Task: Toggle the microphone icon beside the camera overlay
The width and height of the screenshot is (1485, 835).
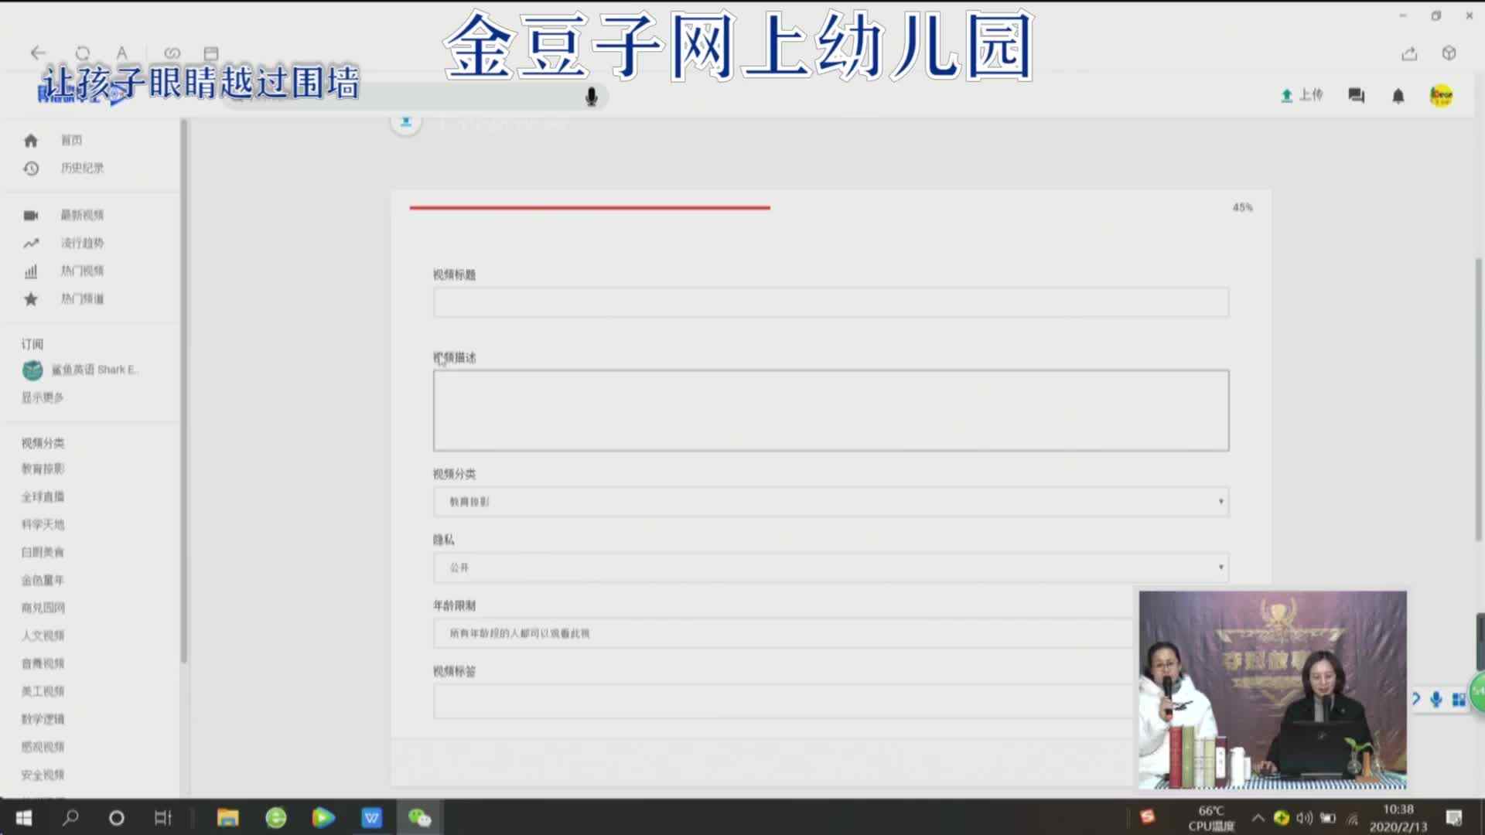Action: (1435, 699)
